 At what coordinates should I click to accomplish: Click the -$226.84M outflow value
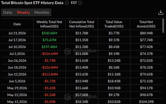[49, 68]
